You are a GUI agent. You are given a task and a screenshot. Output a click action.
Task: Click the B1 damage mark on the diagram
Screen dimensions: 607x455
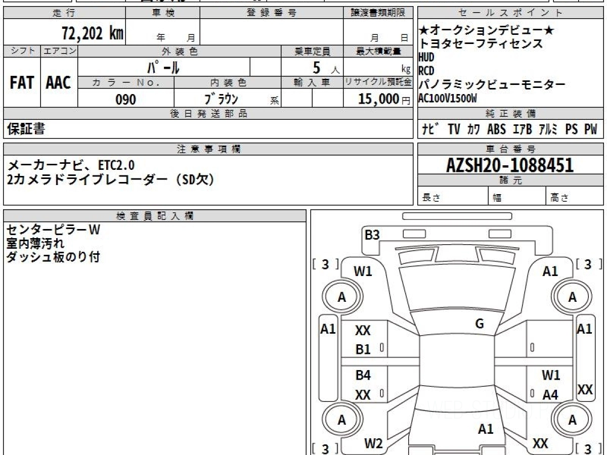pyautogui.click(x=363, y=349)
